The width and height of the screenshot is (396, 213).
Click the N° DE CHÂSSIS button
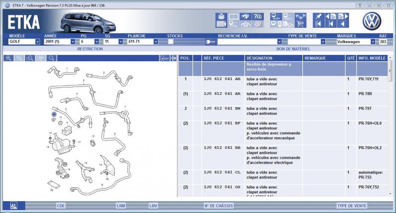pyautogui.click(x=218, y=206)
